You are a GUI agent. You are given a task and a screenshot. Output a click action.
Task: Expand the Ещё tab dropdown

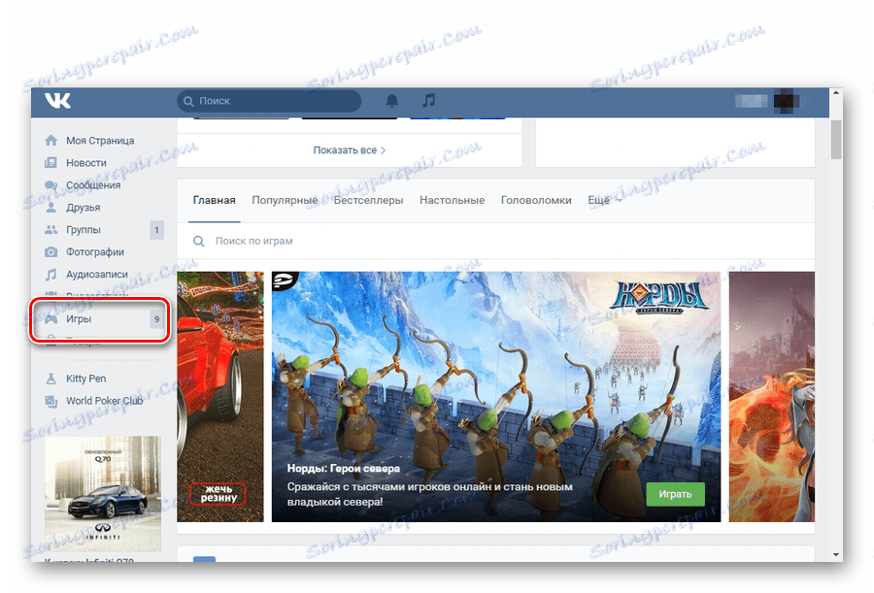pos(596,200)
